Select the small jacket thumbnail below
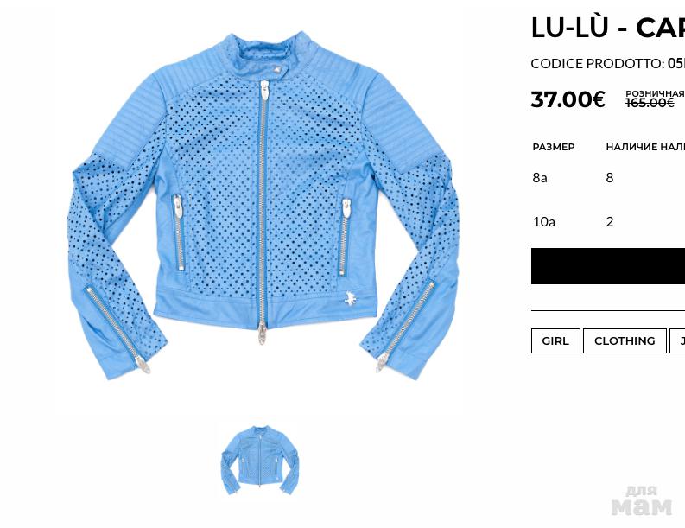Image resolution: width=685 pixels, height=528 pixels. click(x=259, y=460)
